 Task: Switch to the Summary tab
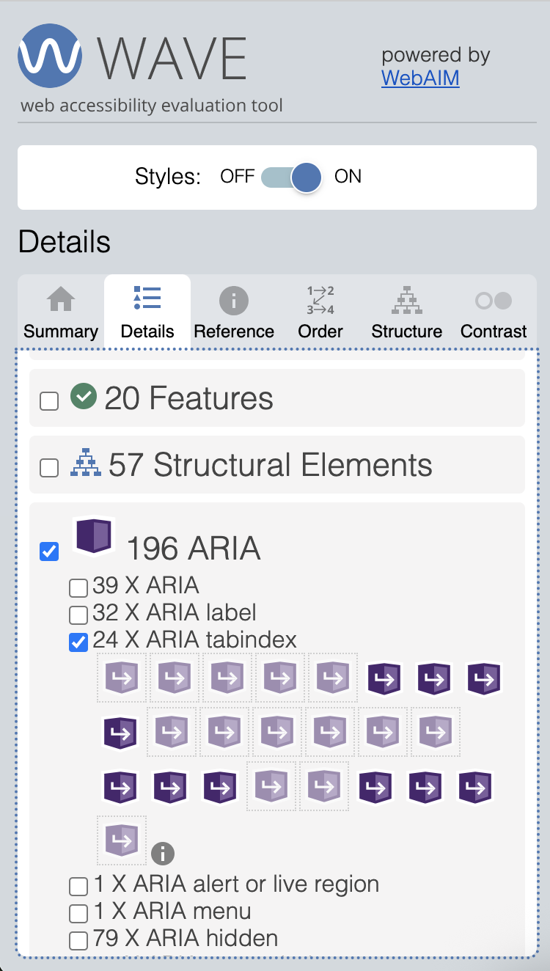pyautogui.click(x=61, y=313)
